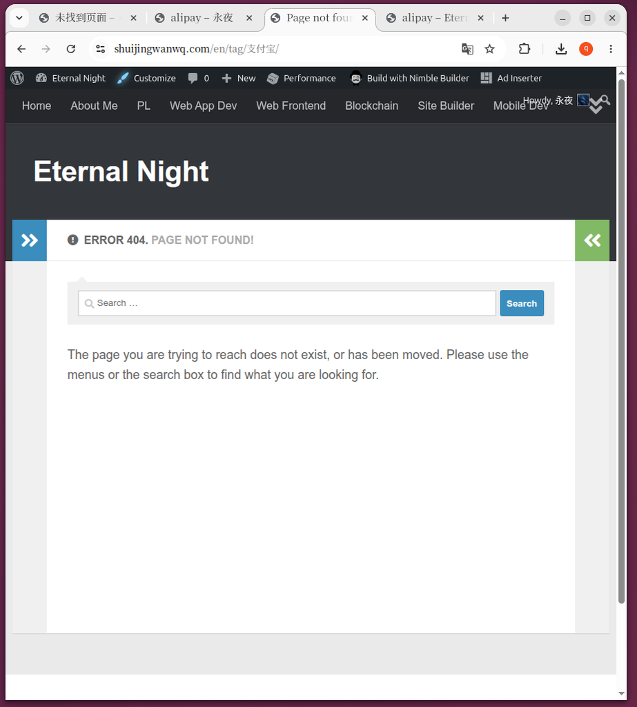This screenshot has height=707, width=637.
Task: Maximize the browser window
Action: pos(587,18)
